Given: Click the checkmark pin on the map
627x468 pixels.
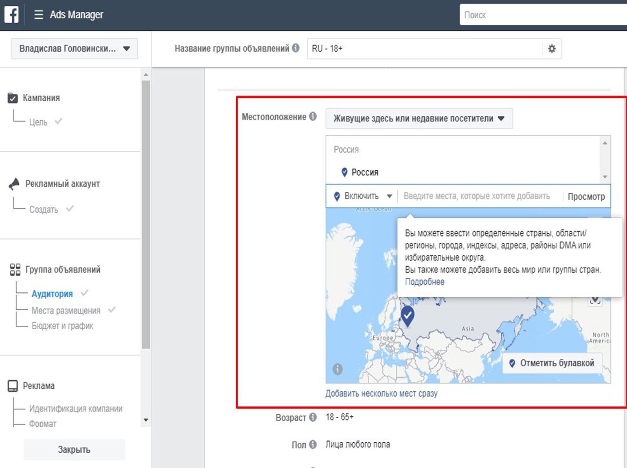Looking at the screenshot, I should (x=408, y=316).
